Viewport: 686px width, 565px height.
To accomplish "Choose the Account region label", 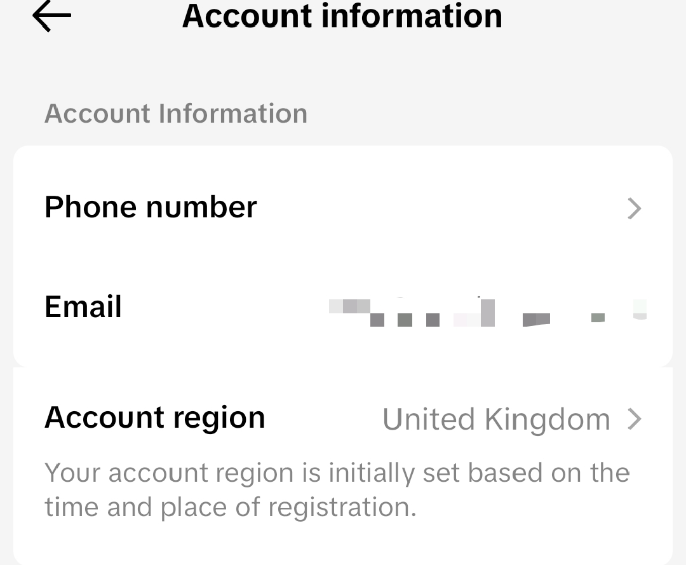I will pos(154,418).
